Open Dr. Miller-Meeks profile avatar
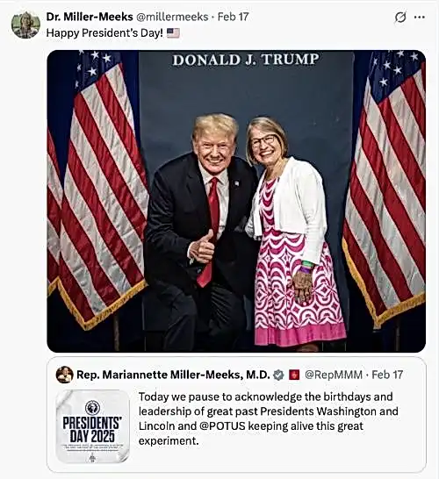 pos(25,25)
